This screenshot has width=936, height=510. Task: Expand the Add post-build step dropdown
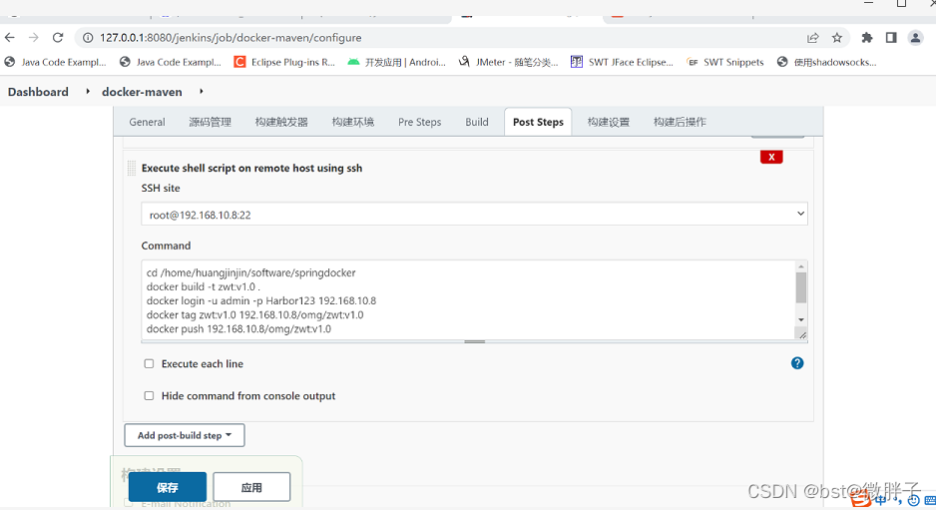tap(185, 435)
